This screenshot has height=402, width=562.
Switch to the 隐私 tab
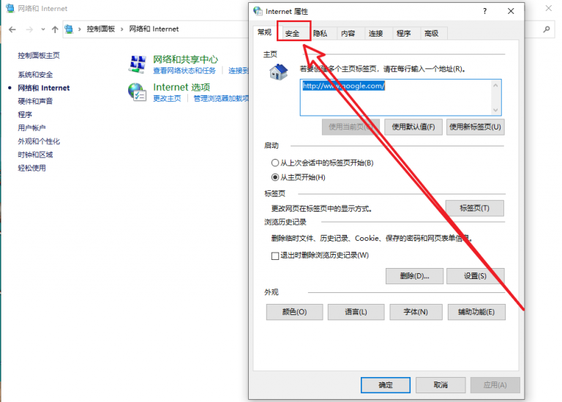pos(320,34)
